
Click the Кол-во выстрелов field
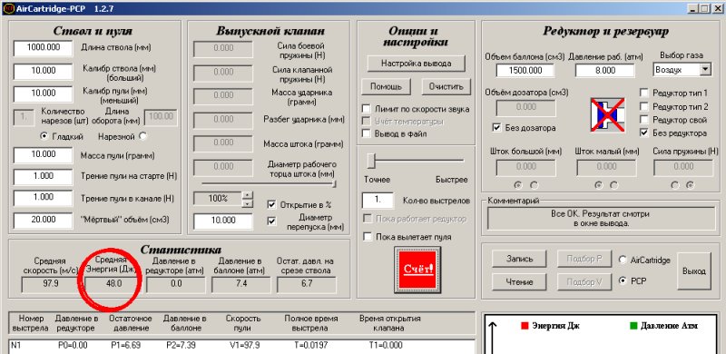pyautogui.click(x=378, y=201)
